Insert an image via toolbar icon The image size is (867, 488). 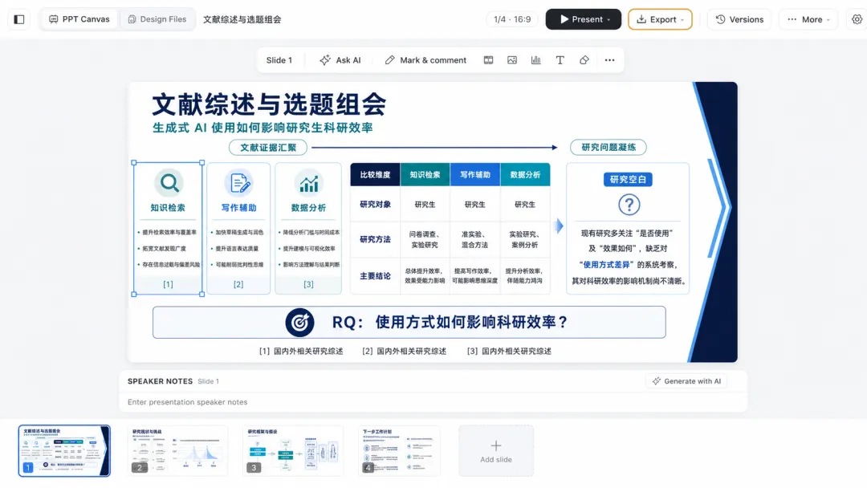tap(512, 60)
